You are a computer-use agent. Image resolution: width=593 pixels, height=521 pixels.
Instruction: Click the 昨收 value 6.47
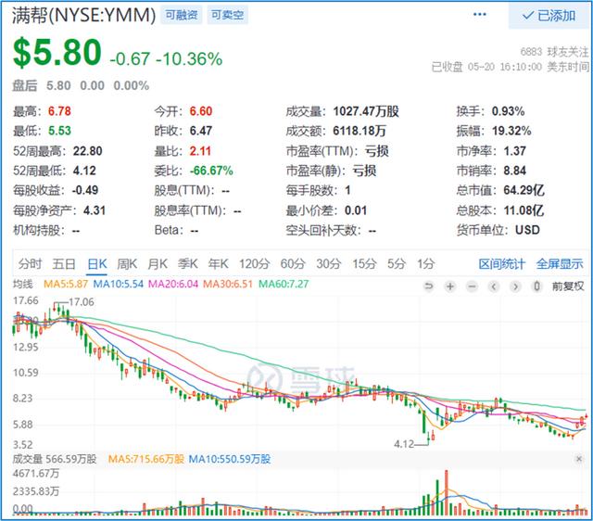click(201, 131)
